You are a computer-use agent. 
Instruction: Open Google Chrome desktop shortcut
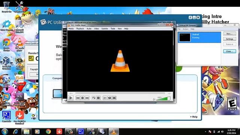6,44
